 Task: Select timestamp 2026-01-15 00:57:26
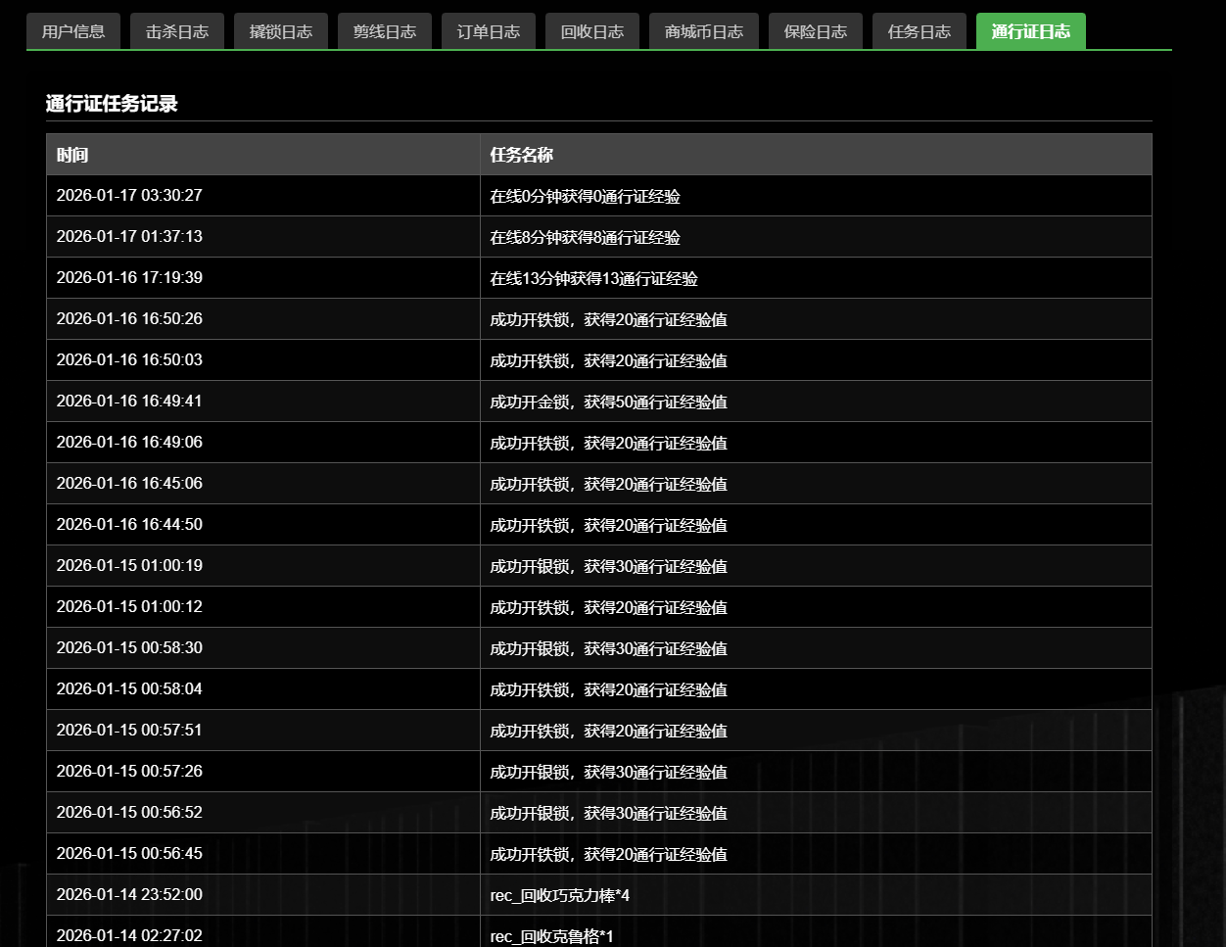point(129,771)
